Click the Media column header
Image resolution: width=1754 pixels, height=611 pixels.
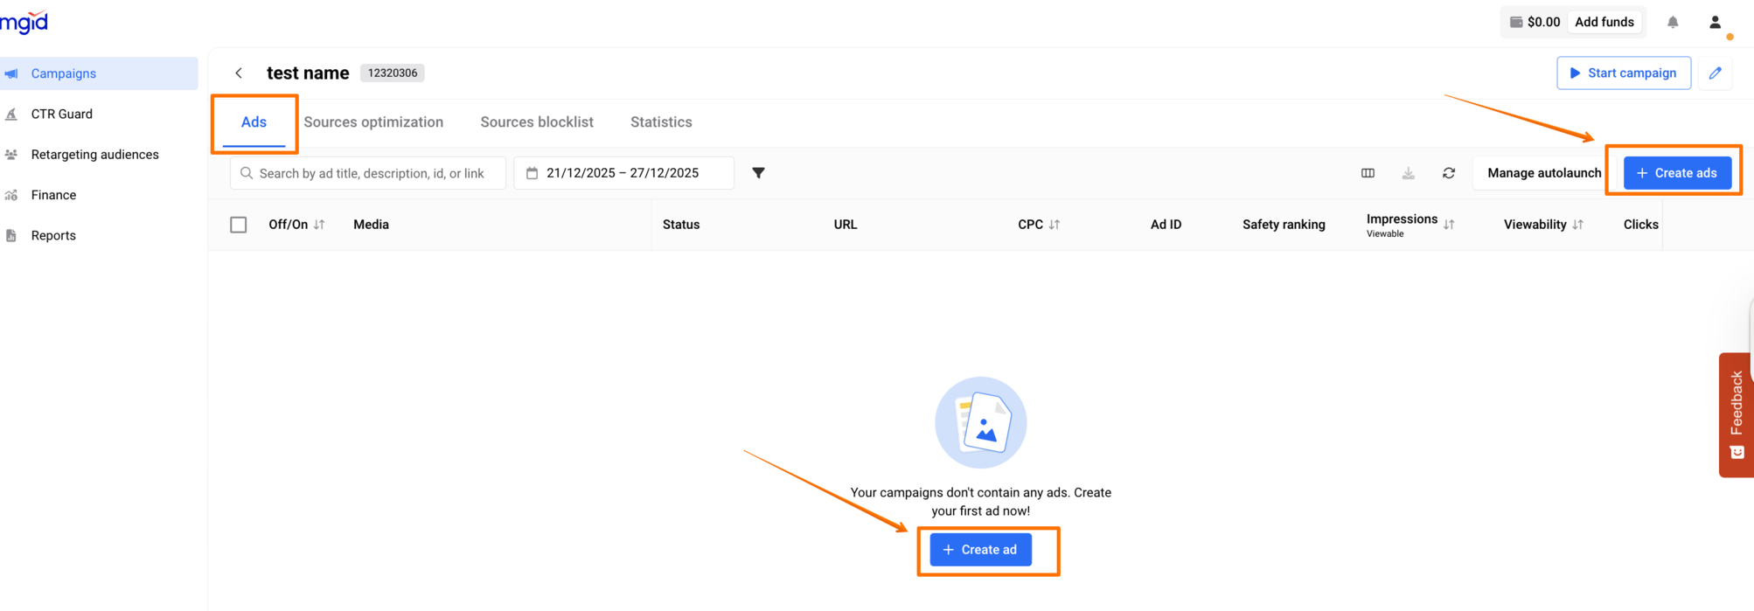[372, 225]
